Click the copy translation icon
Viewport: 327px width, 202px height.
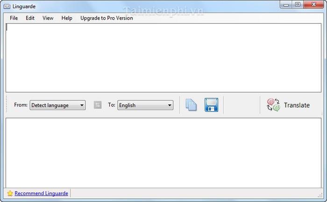[x=191, y=105]
